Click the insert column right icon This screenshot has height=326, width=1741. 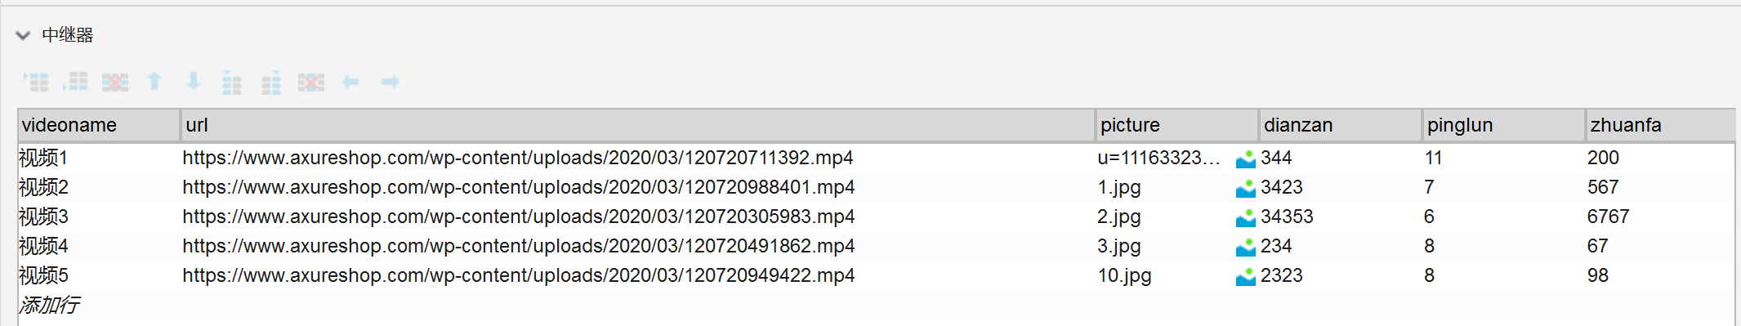271,83
